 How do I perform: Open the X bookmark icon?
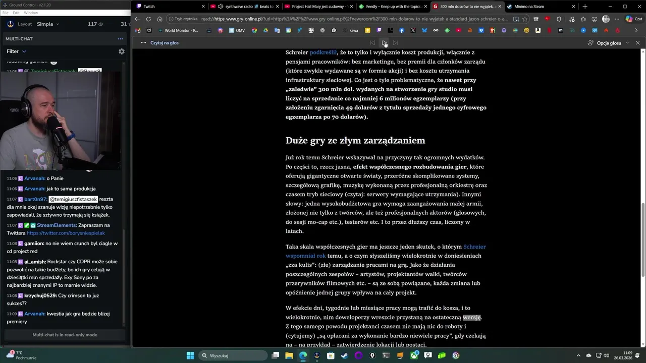pos(413,30)
